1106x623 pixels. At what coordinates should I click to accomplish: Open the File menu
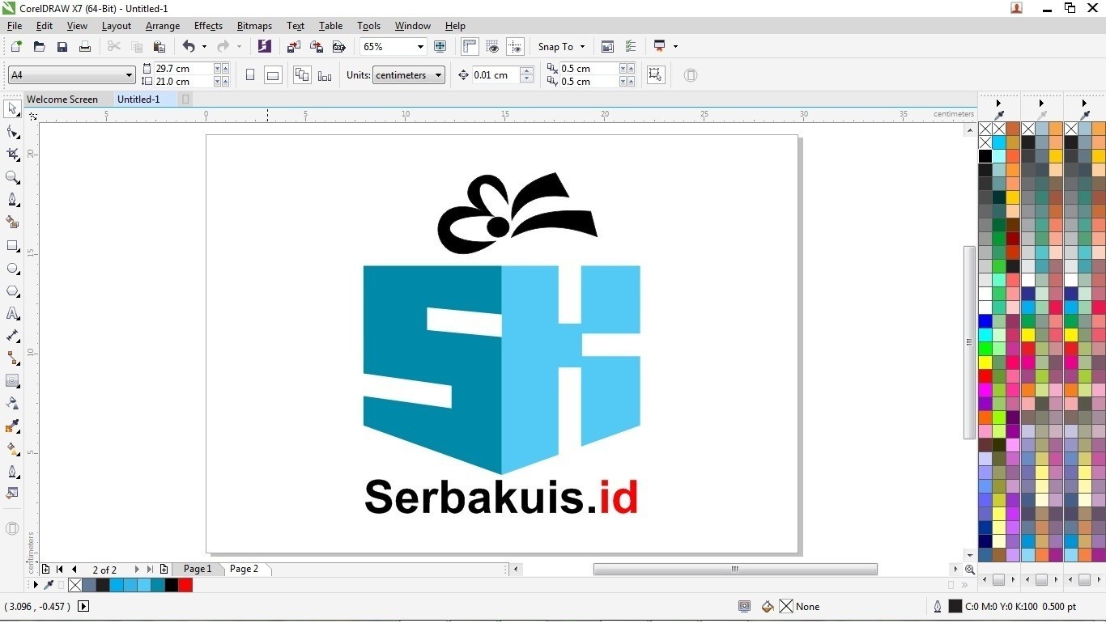15,26
